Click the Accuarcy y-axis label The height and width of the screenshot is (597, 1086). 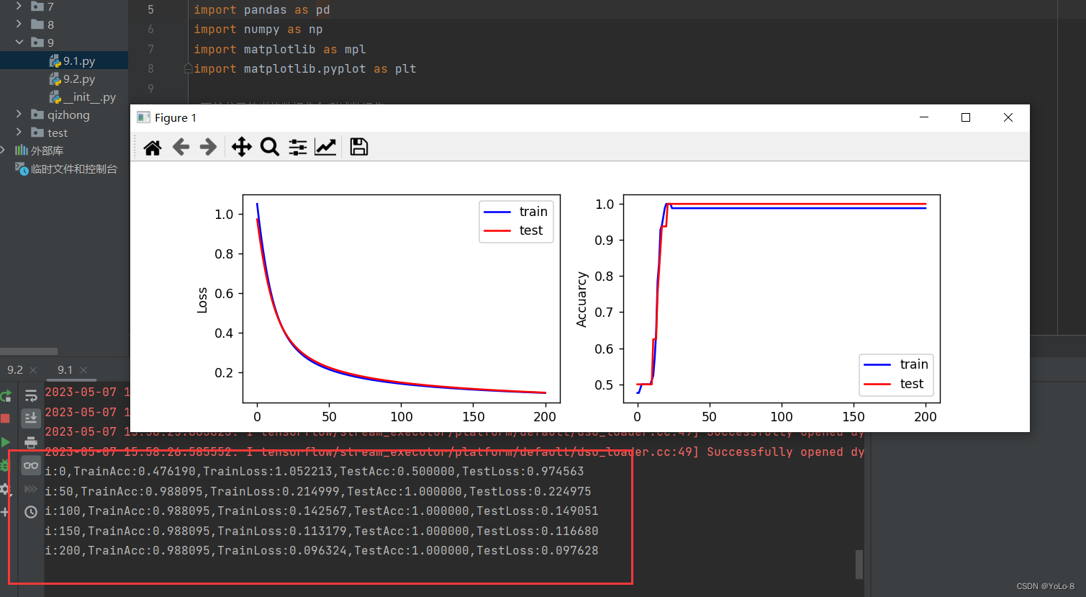[x=582, y=300]
